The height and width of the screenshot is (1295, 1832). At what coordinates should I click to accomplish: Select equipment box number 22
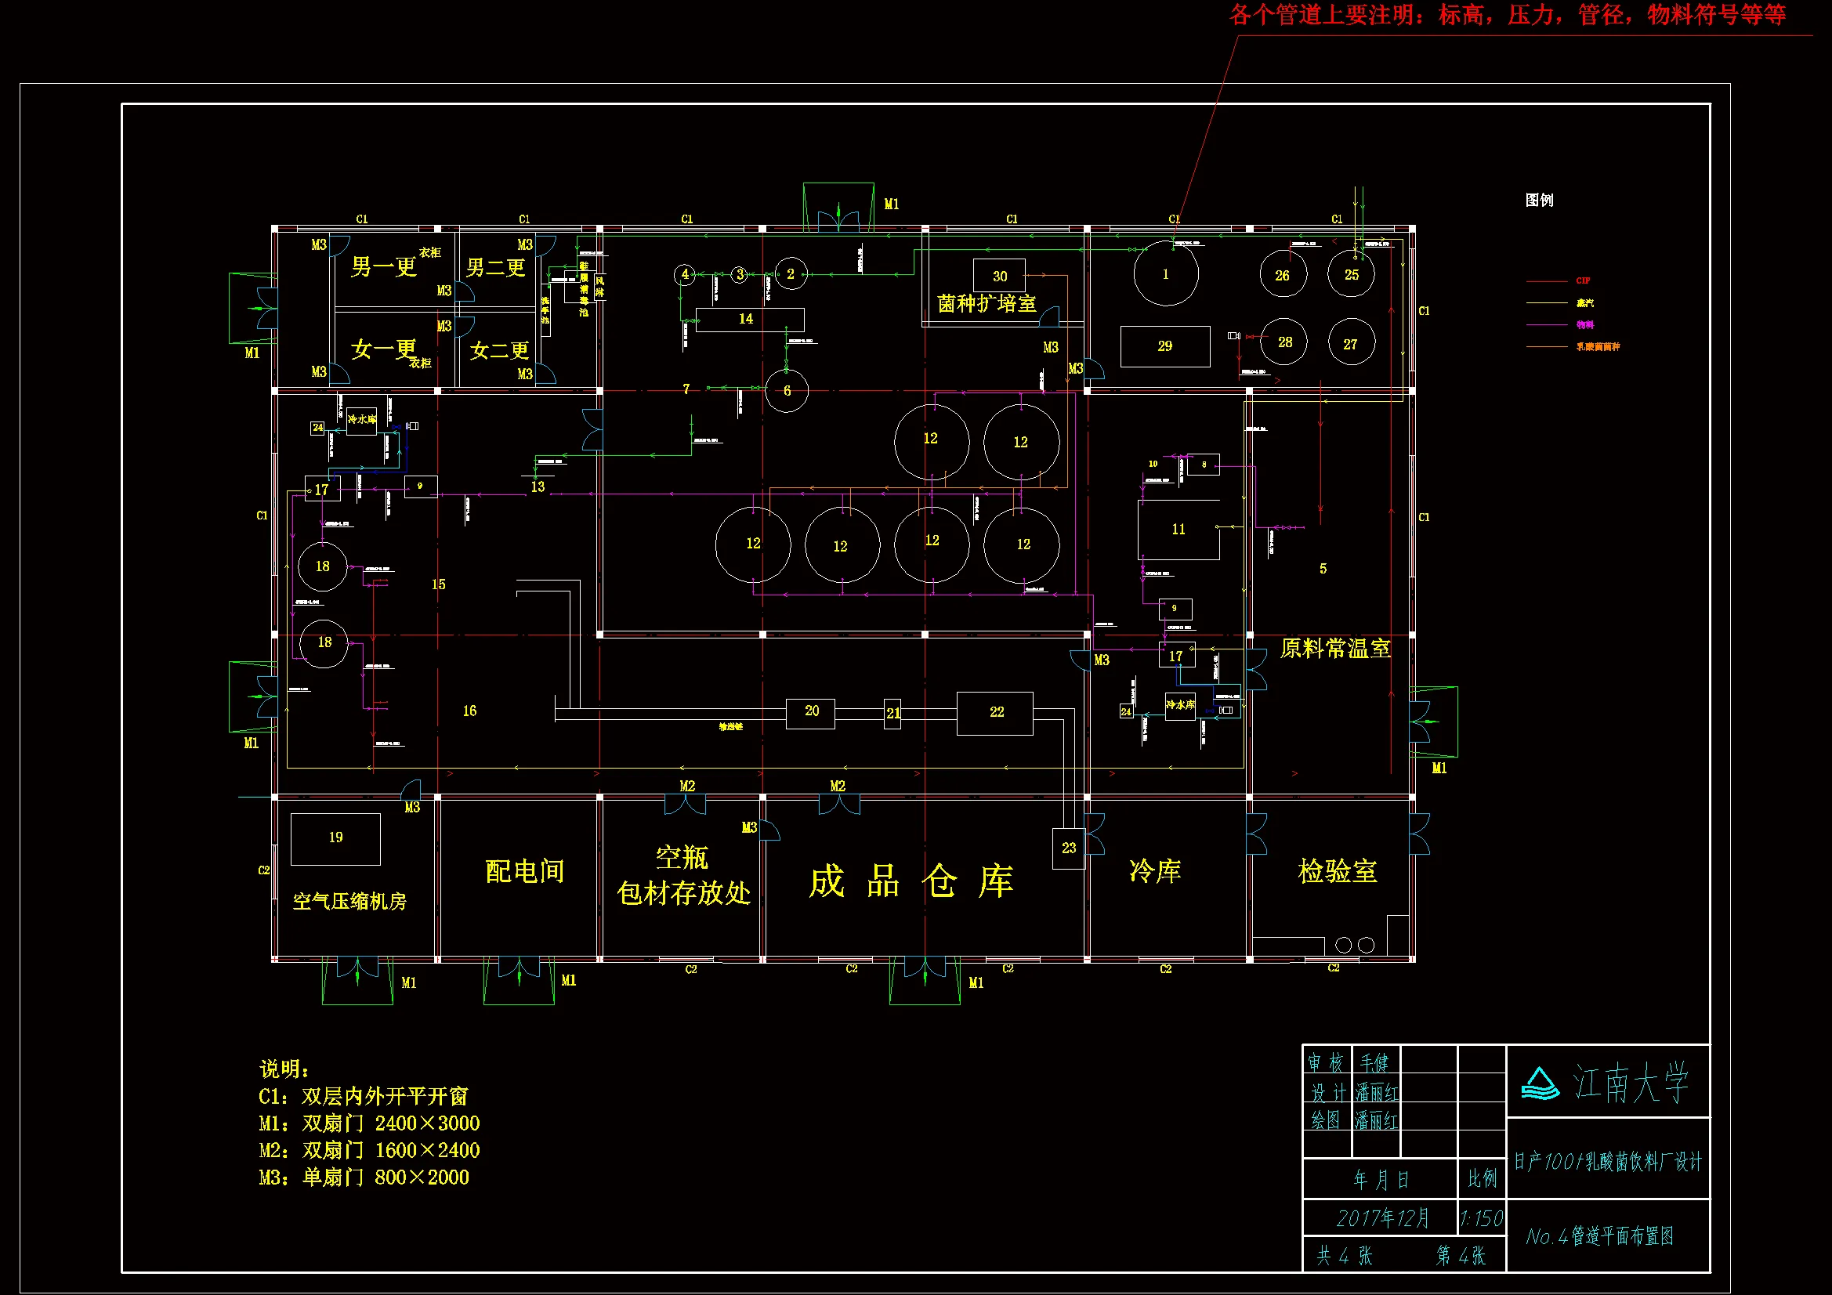pyautogui.click(x=995, y=713)
